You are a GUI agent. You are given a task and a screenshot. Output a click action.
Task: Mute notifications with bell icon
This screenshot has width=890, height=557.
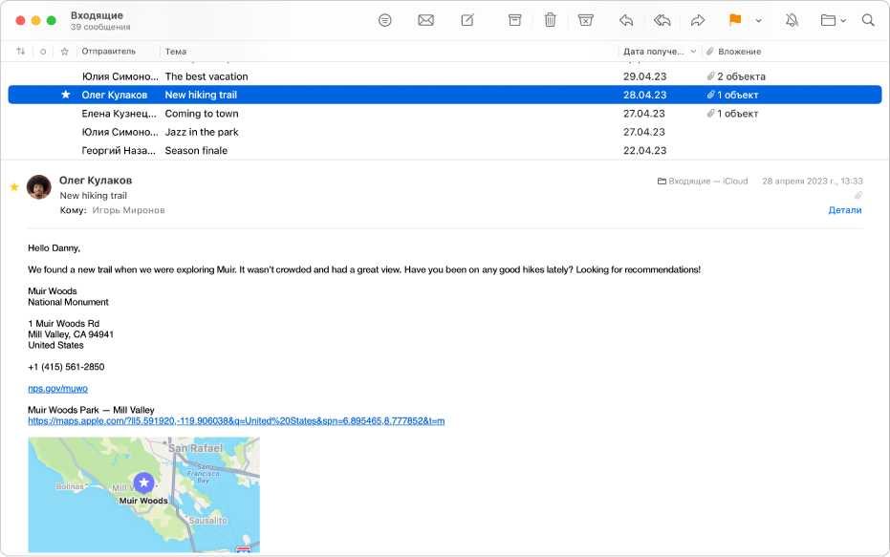[792, 20]
